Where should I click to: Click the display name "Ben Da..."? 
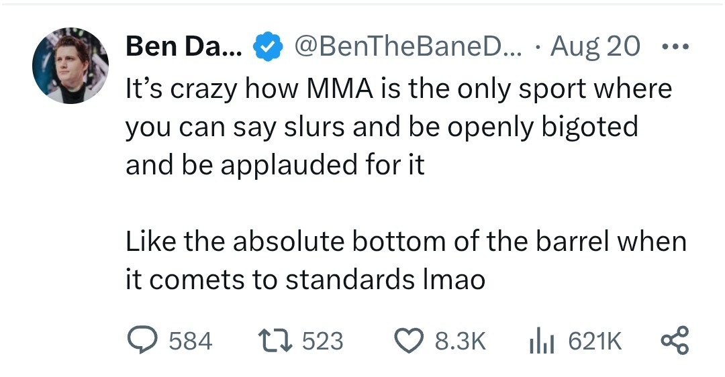click(x=185, y=47)
